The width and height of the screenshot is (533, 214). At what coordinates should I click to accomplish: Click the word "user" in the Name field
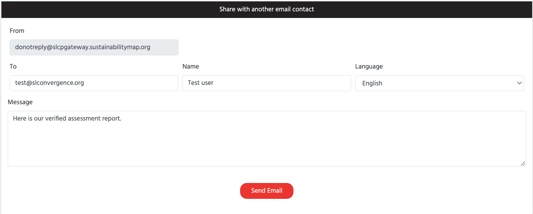[207, 83]
